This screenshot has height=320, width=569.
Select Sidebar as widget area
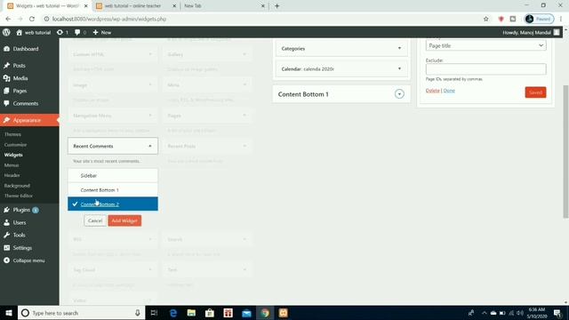click(x=113, y=176)
